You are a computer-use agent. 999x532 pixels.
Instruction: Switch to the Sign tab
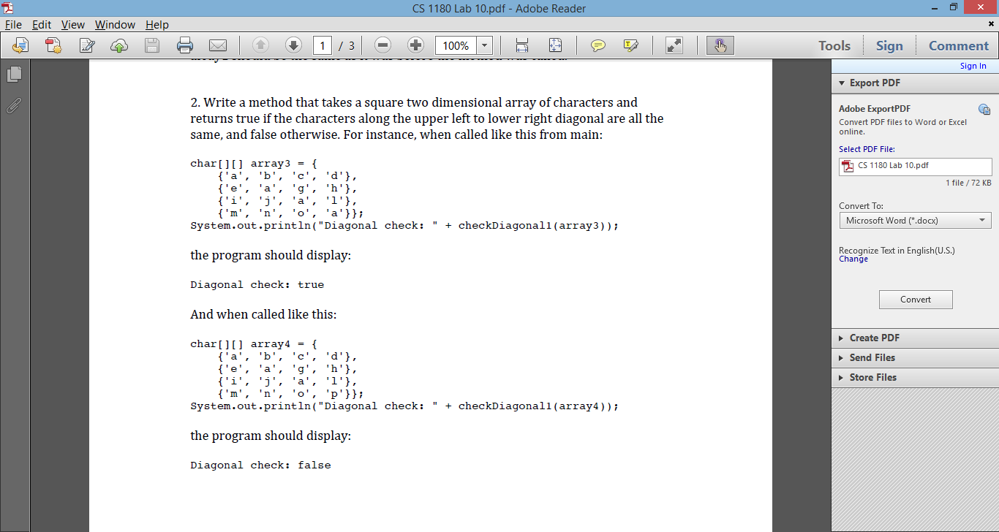[x=889, y=45]
